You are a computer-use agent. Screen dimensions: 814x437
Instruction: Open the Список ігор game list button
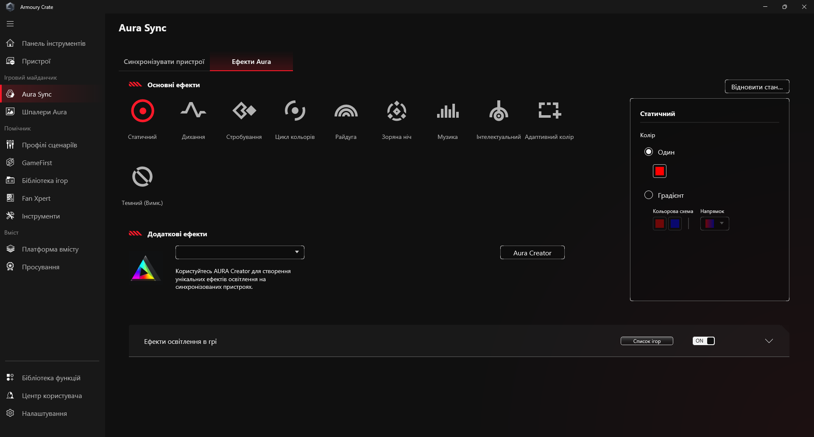point(647,341)
